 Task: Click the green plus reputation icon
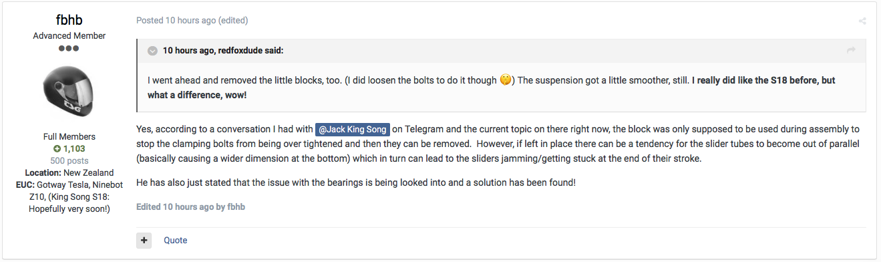57,148
